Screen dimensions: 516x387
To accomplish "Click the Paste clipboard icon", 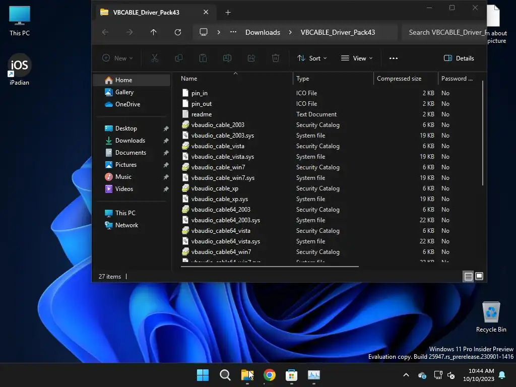I will (203, 58).
